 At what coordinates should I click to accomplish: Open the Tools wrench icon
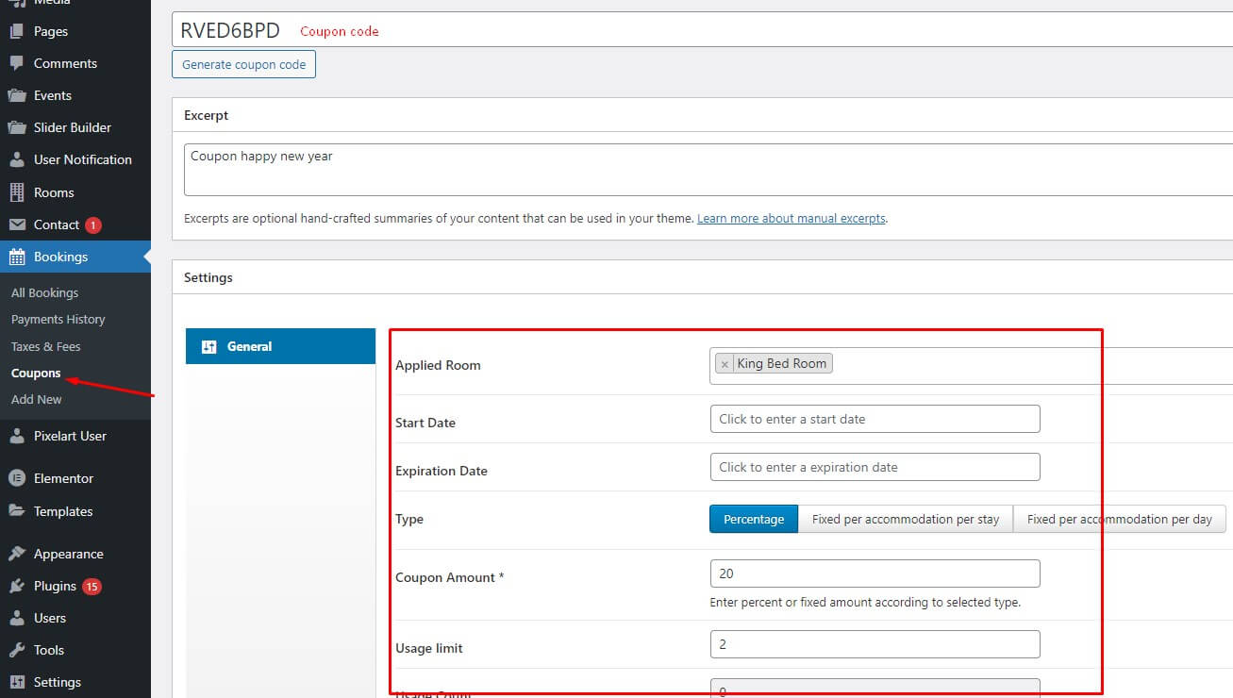(17, 650)
